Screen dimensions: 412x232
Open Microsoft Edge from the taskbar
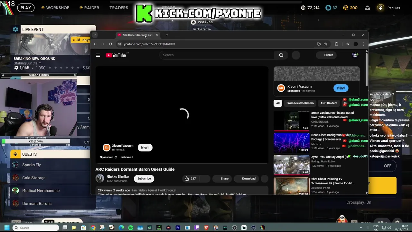(121, 228)
